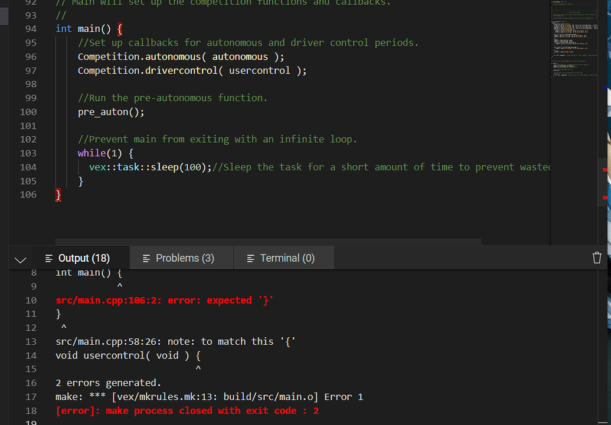Switch to the Problems (3) tab

click(x=178, y=258)
